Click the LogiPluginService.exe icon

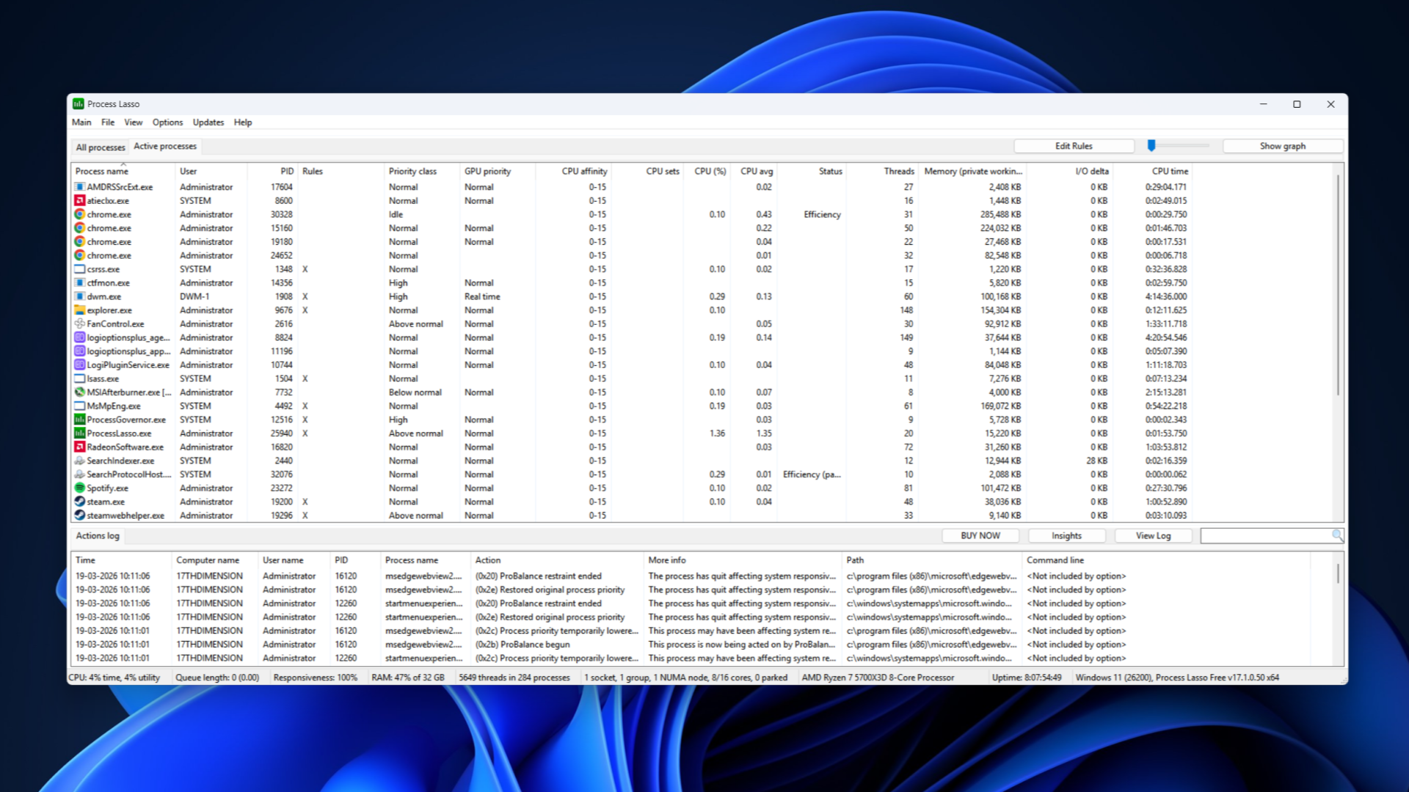click(80, 364)
